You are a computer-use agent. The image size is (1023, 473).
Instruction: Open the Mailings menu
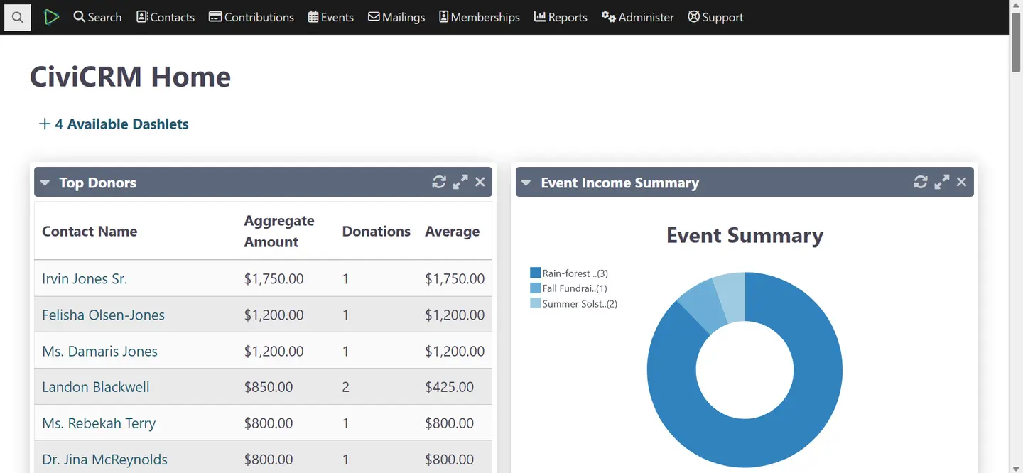[396, 16]
